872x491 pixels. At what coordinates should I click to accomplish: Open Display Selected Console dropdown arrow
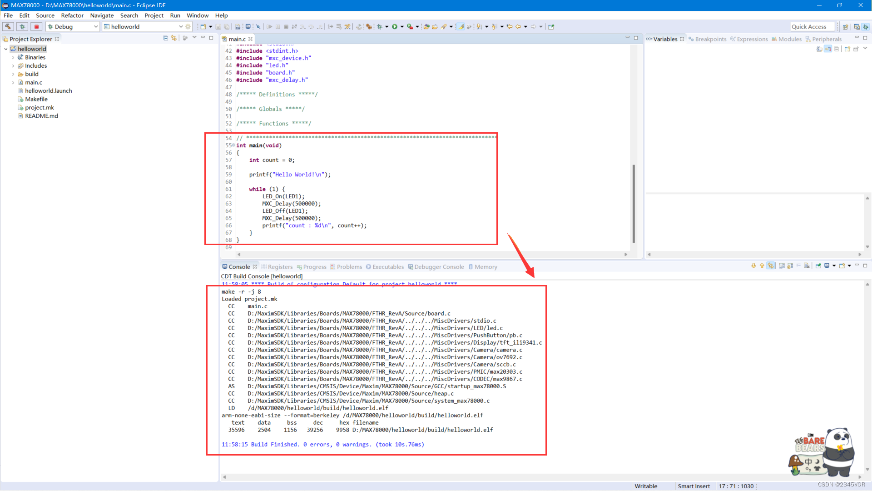(834, 266)
